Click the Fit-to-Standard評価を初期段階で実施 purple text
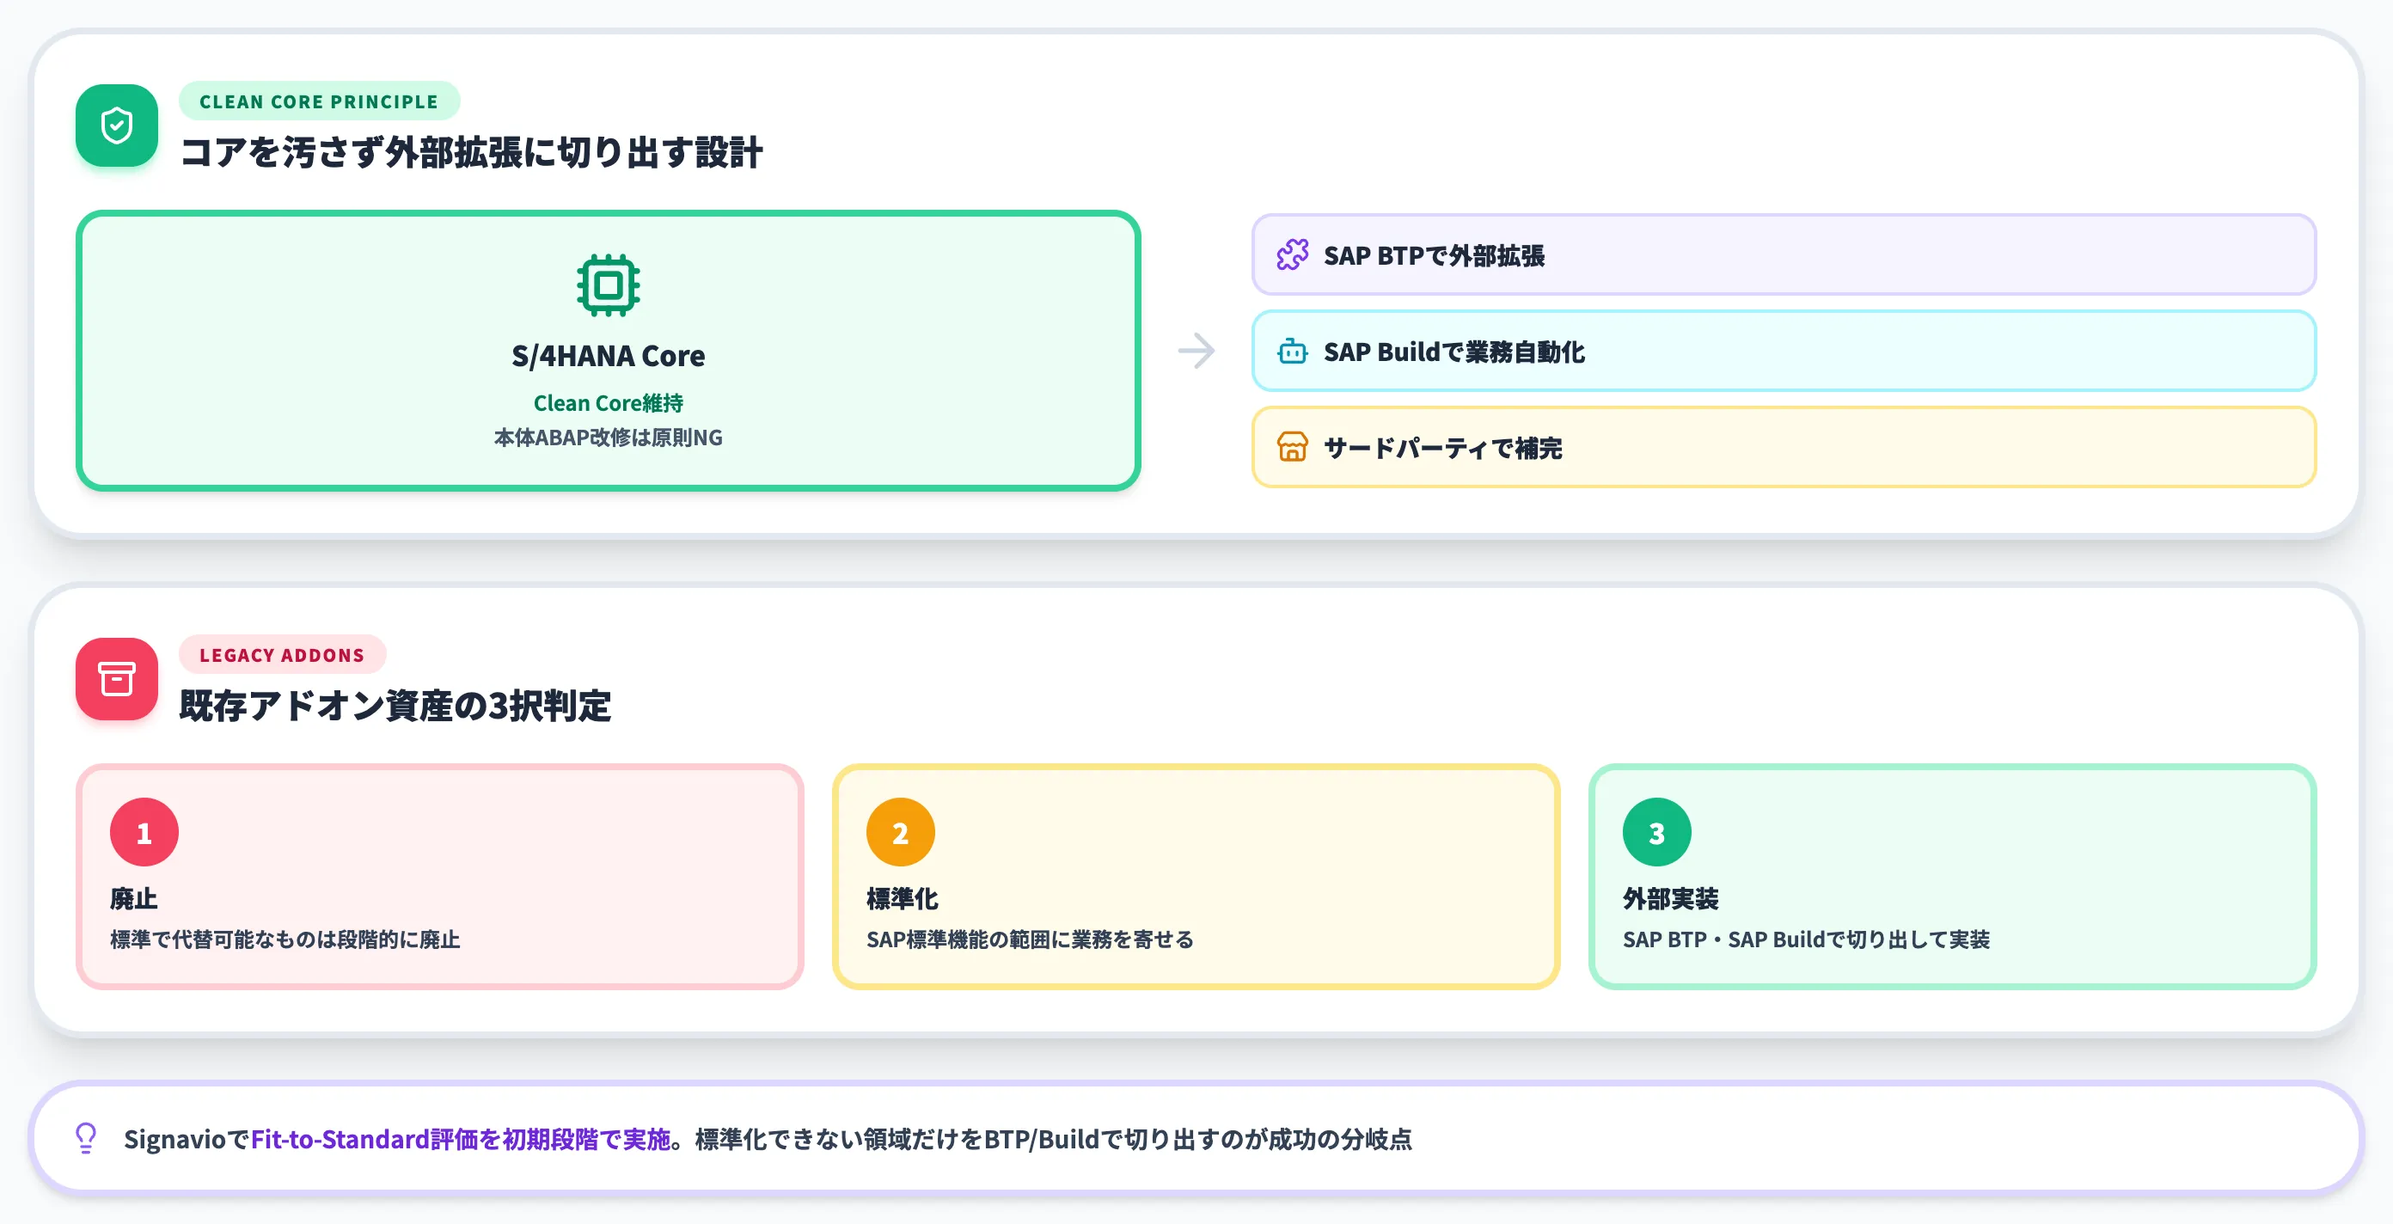Image resolution: width=2393 pixels, height=1224 pixels. click(461, 1139)
